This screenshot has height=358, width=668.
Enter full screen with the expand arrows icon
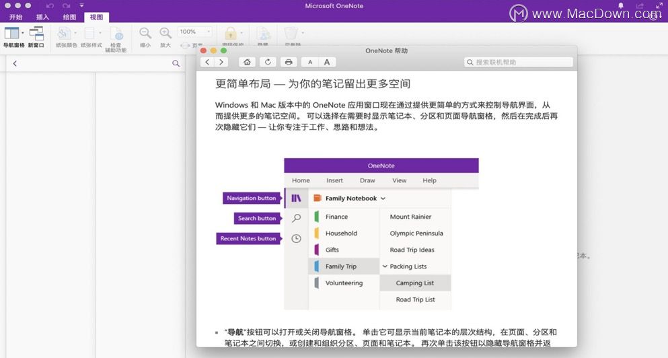[x=659, y=5]
